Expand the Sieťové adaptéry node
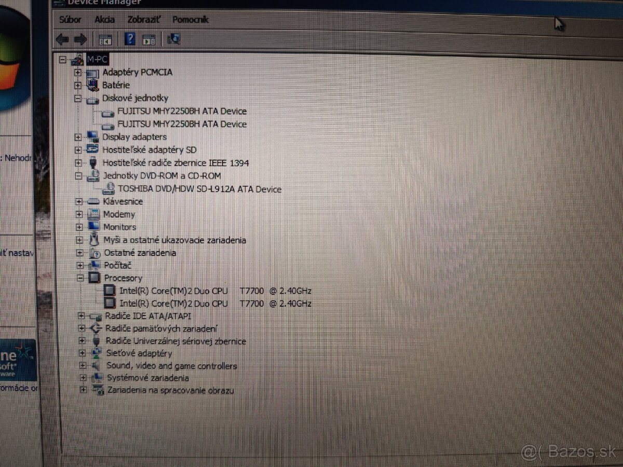This screenshot has height=467, width=623. (81, 353)
